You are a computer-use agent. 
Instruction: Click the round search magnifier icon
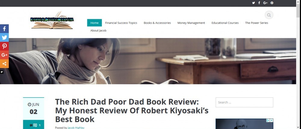click(269, 15)
